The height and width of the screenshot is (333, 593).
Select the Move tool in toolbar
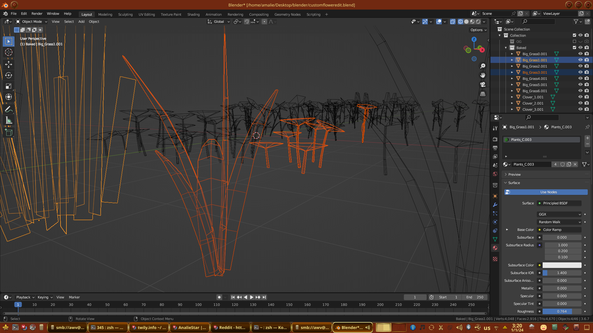[9, 64]
